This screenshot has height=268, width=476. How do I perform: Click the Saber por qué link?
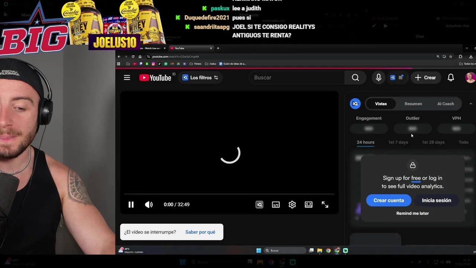200,232
